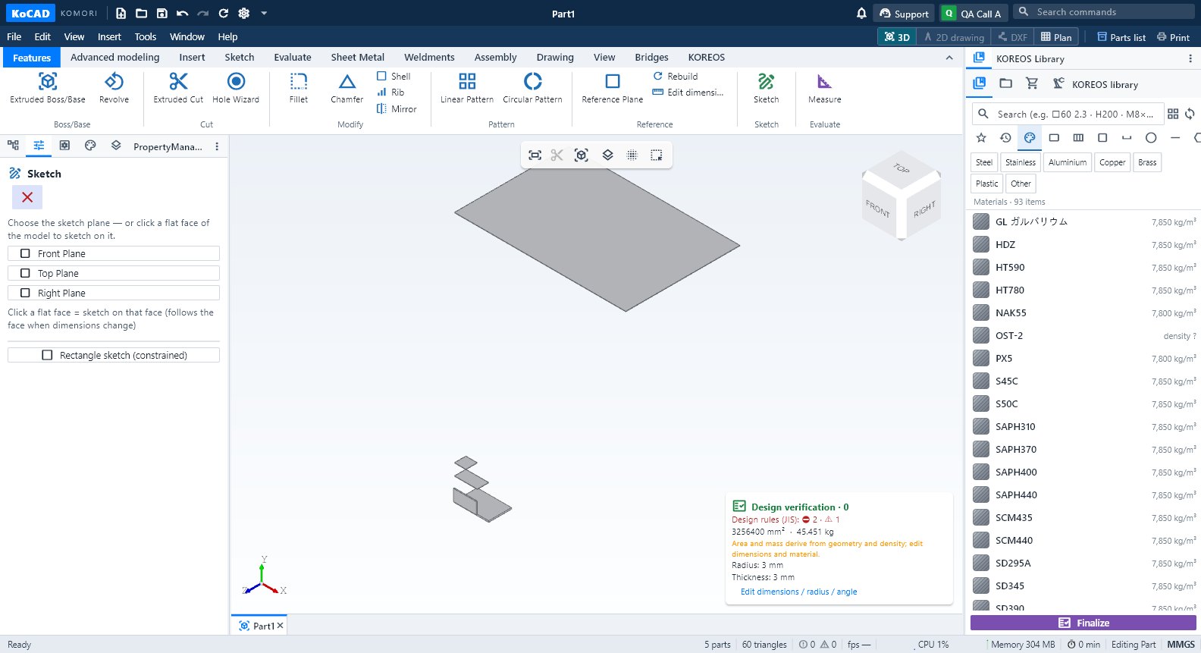Create a Reference Plane
The height and width of the screenshot is (653, 1201).
[613, 88]
